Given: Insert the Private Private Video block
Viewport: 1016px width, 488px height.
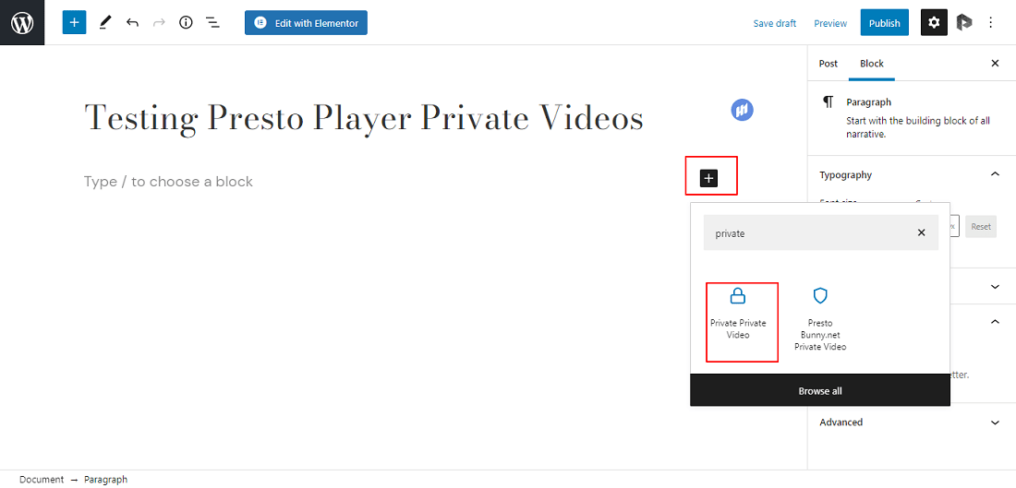Looking at the screenshot, I should click(738, 314).
